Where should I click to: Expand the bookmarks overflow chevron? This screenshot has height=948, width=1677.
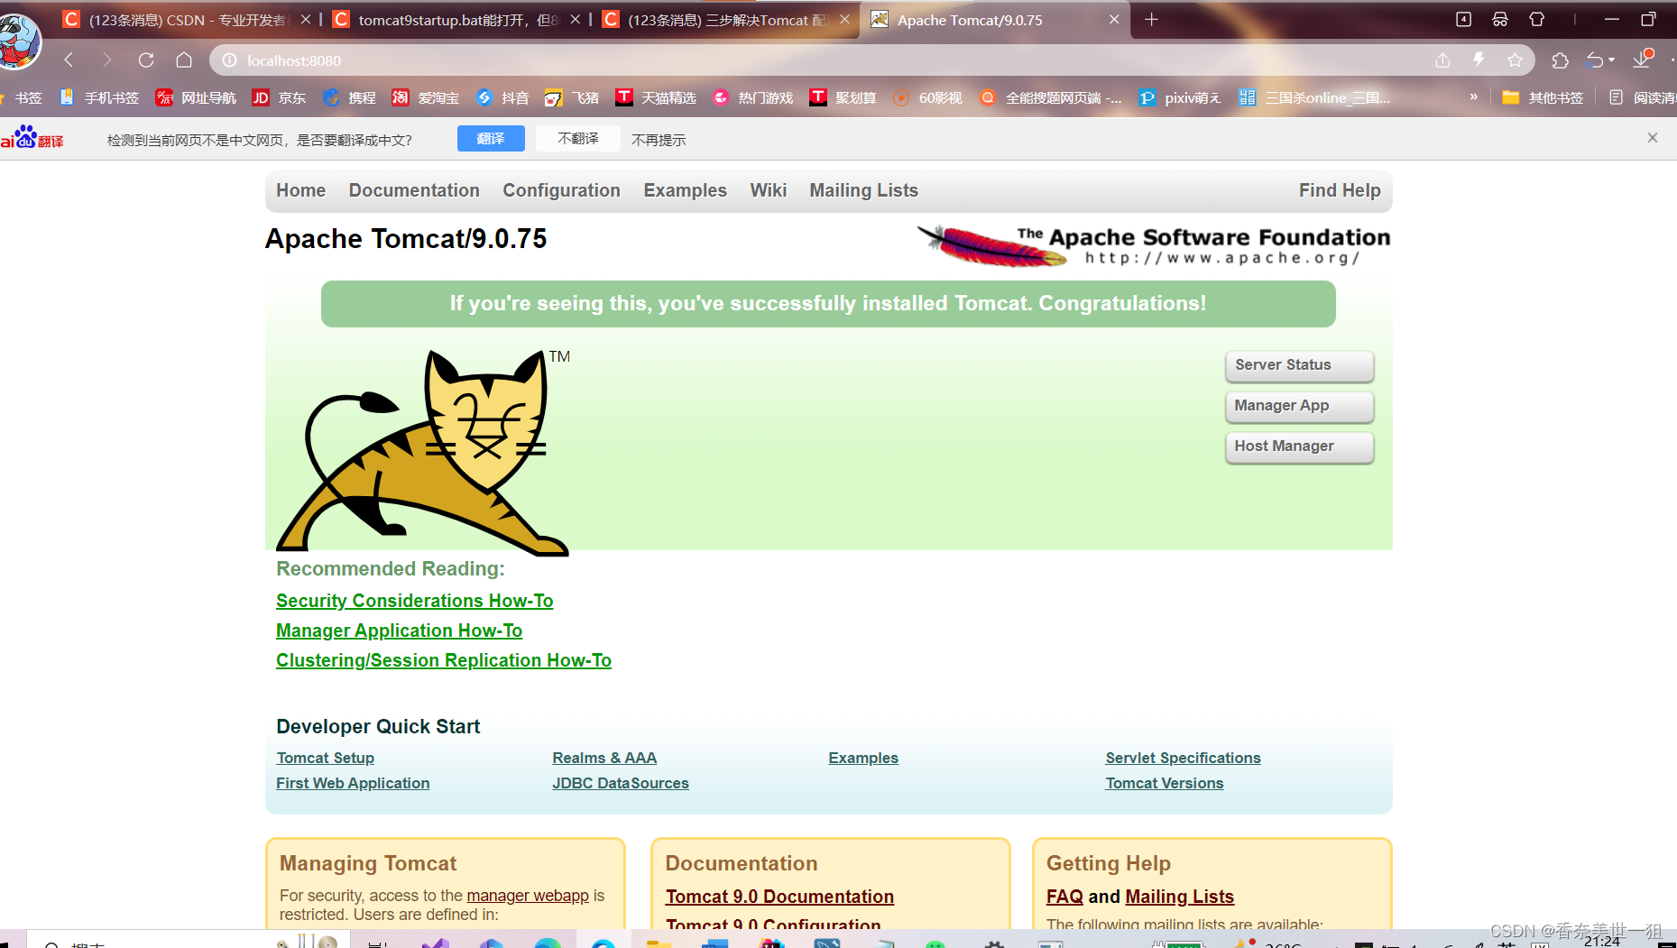point(1473,97)
